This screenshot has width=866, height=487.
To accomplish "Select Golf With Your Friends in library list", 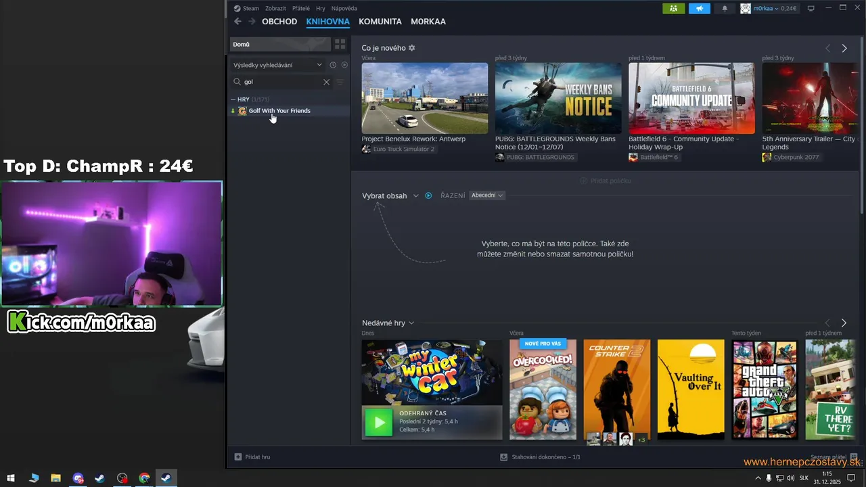I will (x=290, y=111).
